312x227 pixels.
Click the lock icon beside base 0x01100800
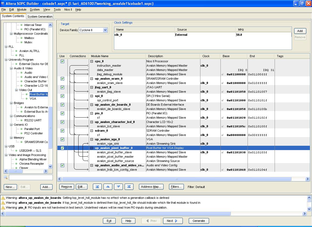pos(222,74)
